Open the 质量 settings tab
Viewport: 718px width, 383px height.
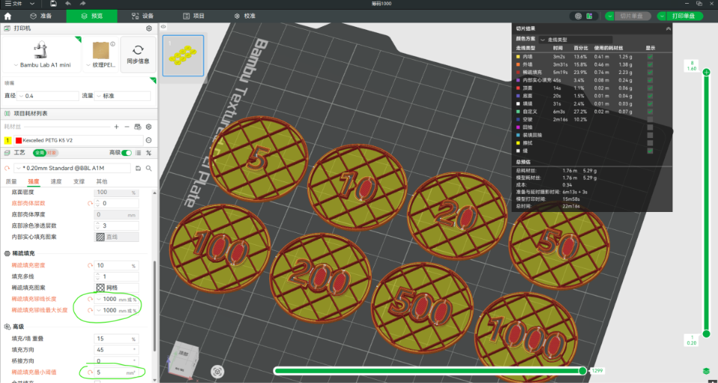11,181
